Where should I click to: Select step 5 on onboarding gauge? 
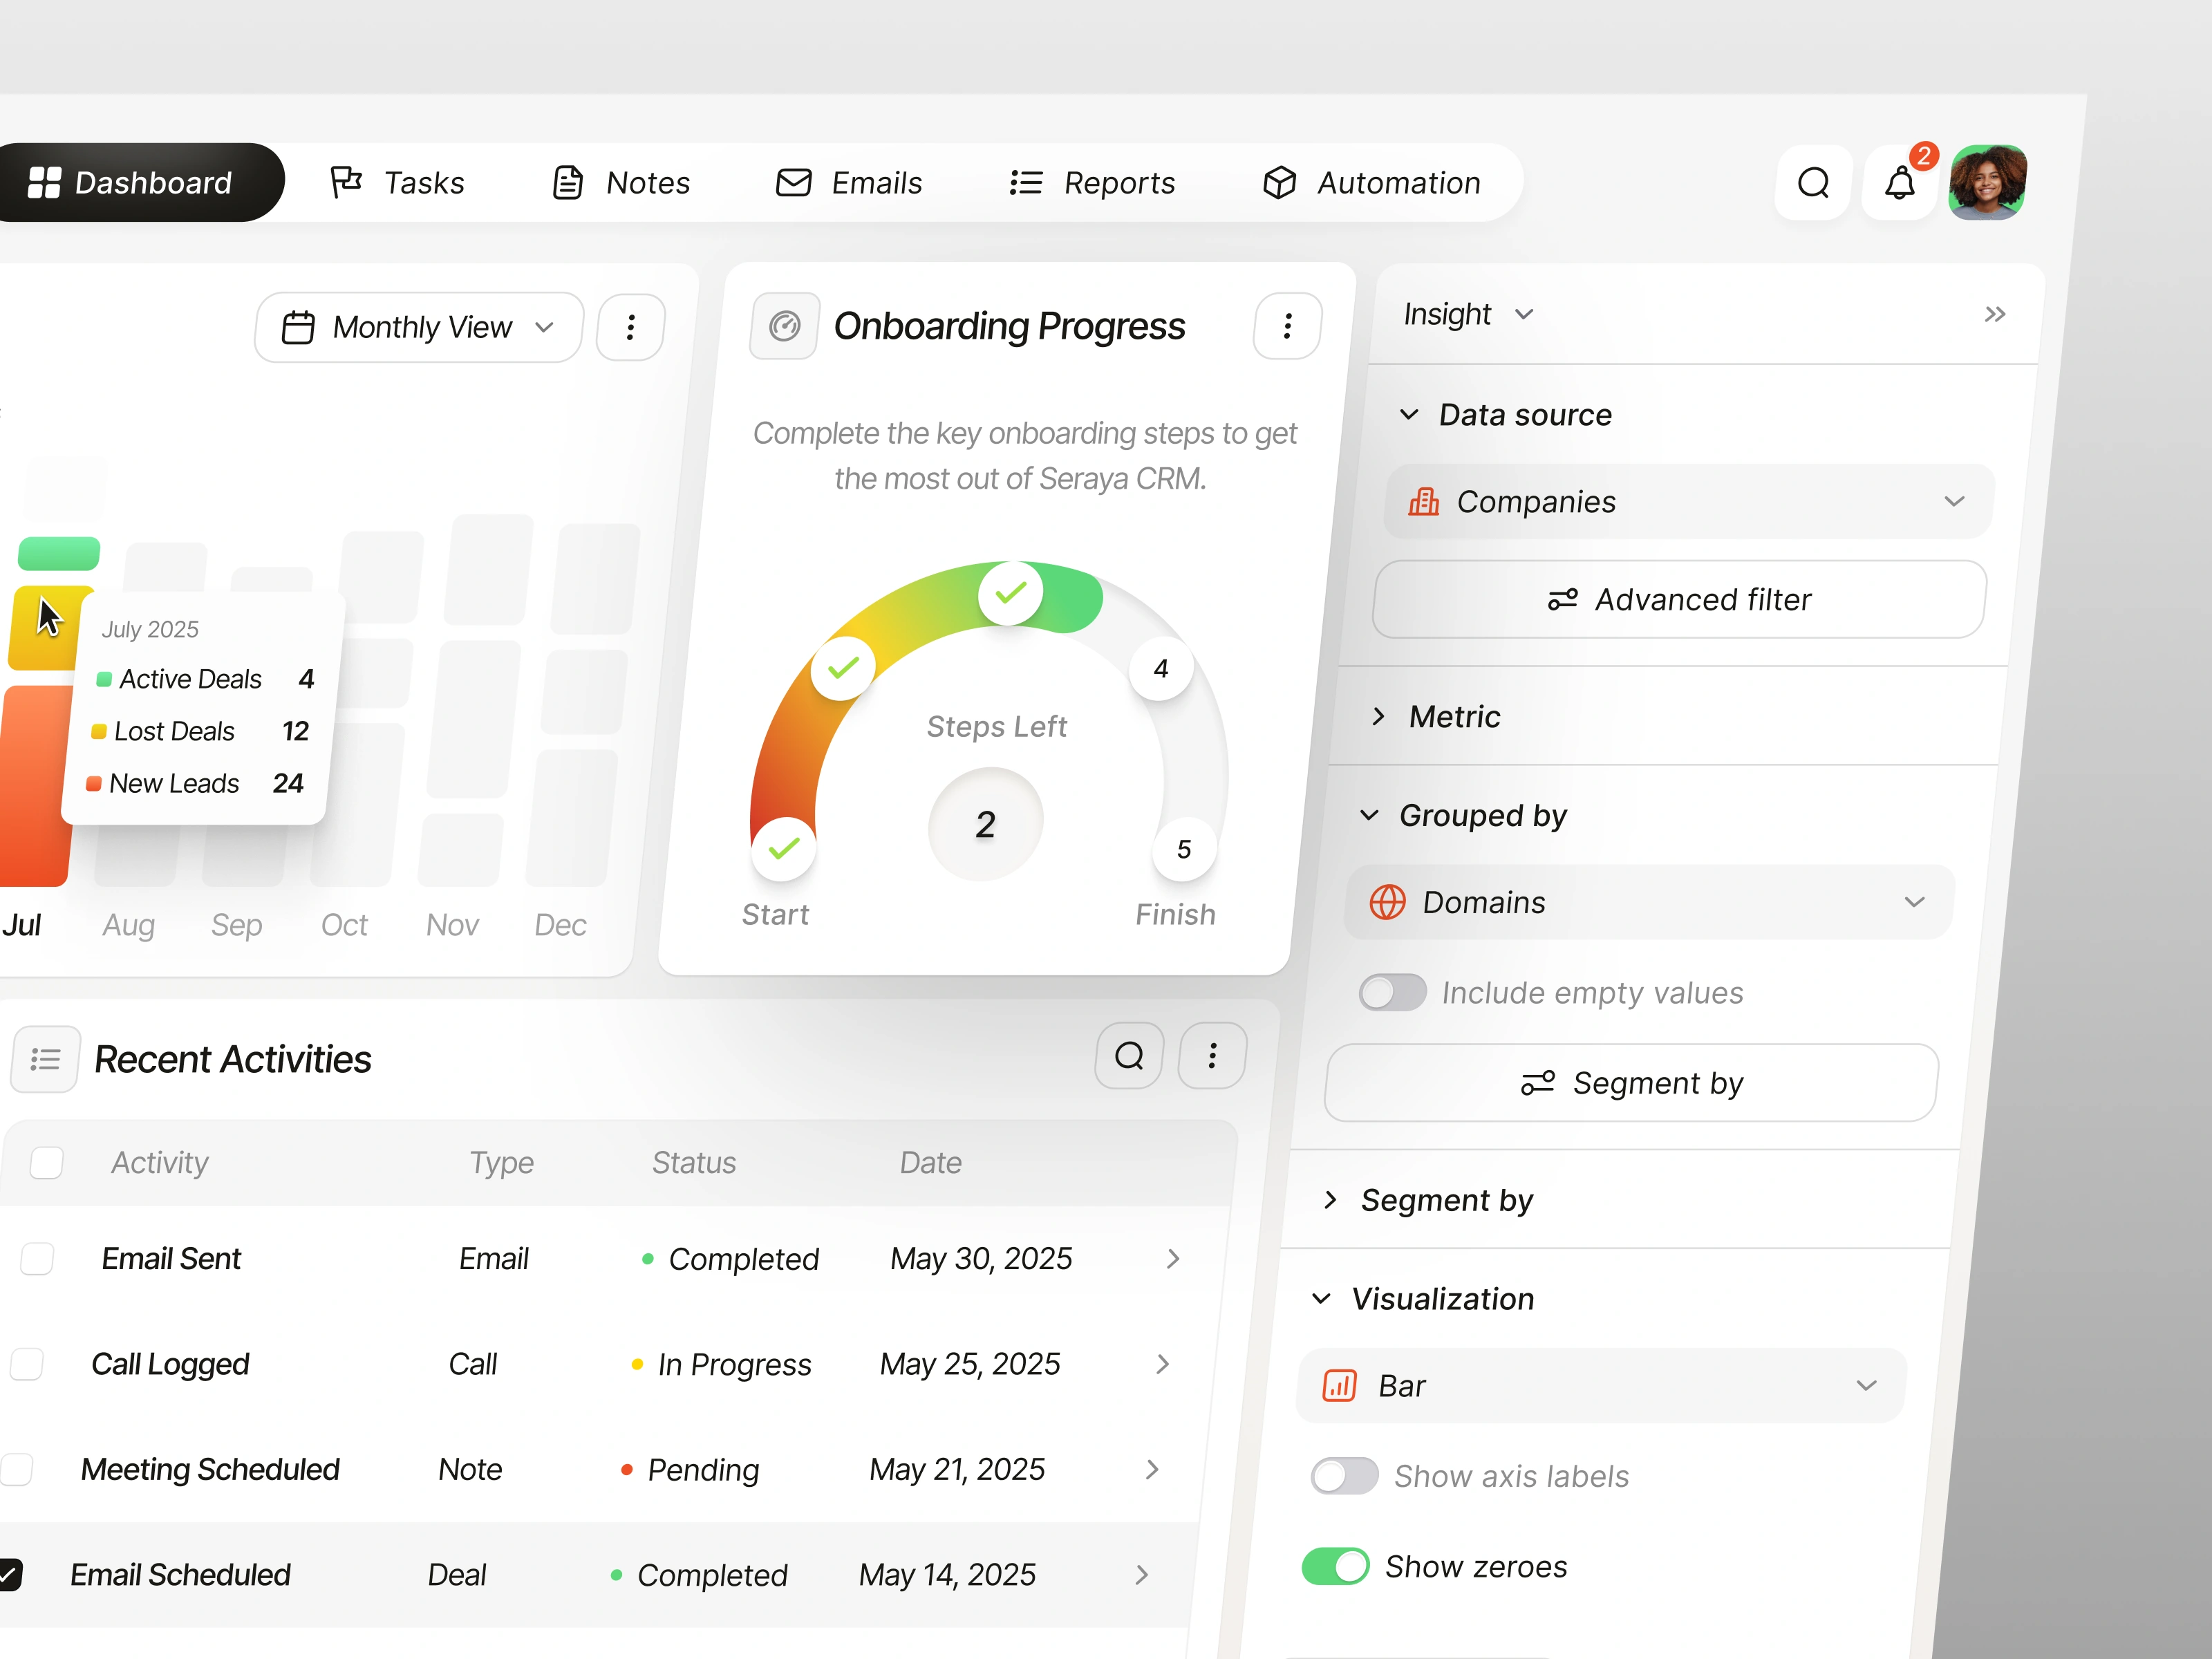1184,849
